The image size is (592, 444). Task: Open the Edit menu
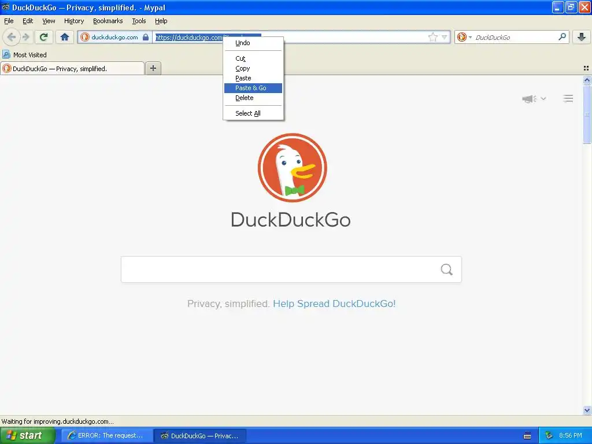click(x=28, y=21)
